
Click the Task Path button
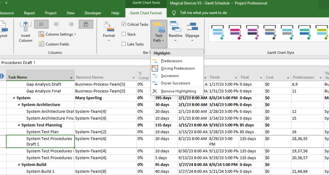click(x=159, y=34)
